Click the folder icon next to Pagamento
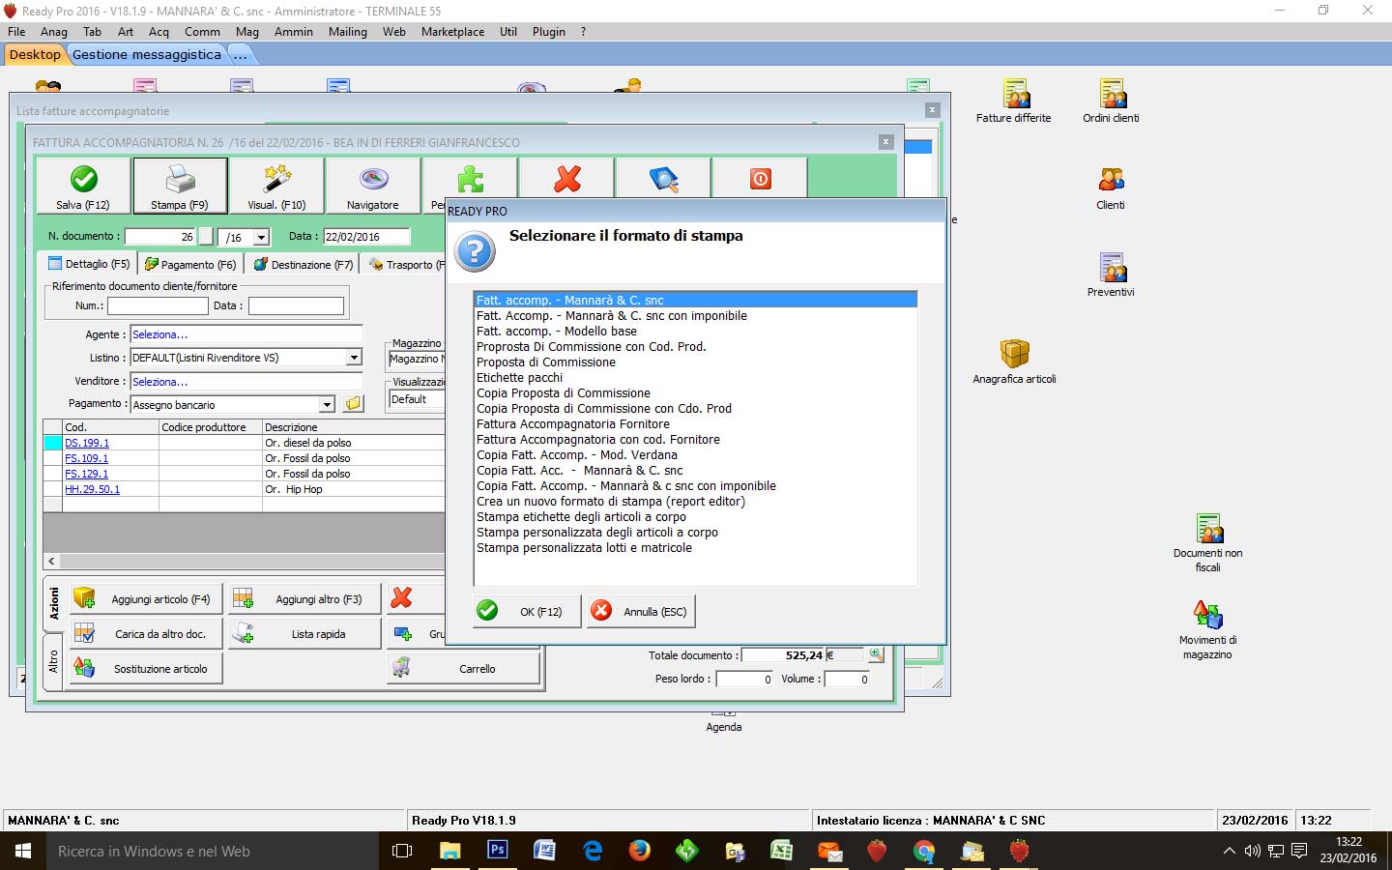This screenshot has height=870, width=1392. [354, 404]
